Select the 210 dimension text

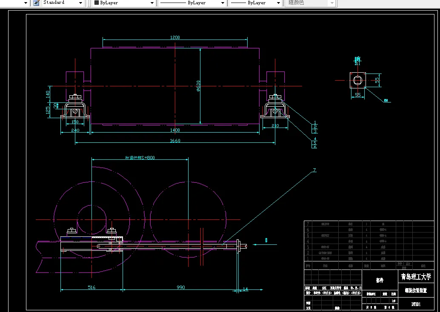275,125
